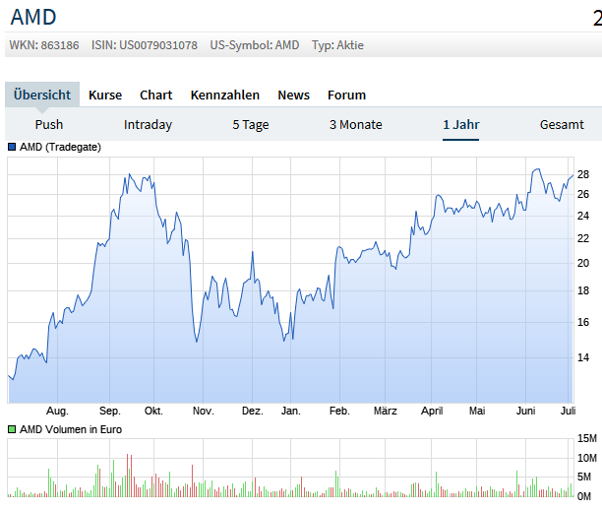Select the ISIN: US0079031078 text
Screen dimensions: 602x510
145,45
